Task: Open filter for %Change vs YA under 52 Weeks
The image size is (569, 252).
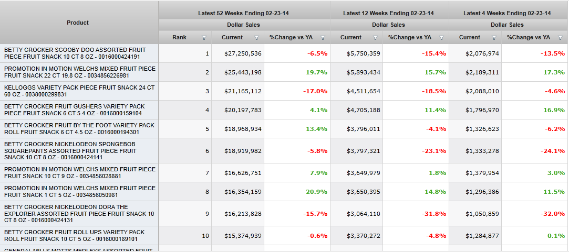Action: pyautogui.click(x=323, y=38)
